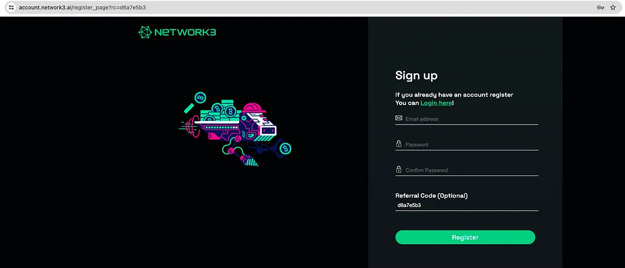Screen dimensions: 625x268
Task: Open the Login here link
Action: [436, 103]
